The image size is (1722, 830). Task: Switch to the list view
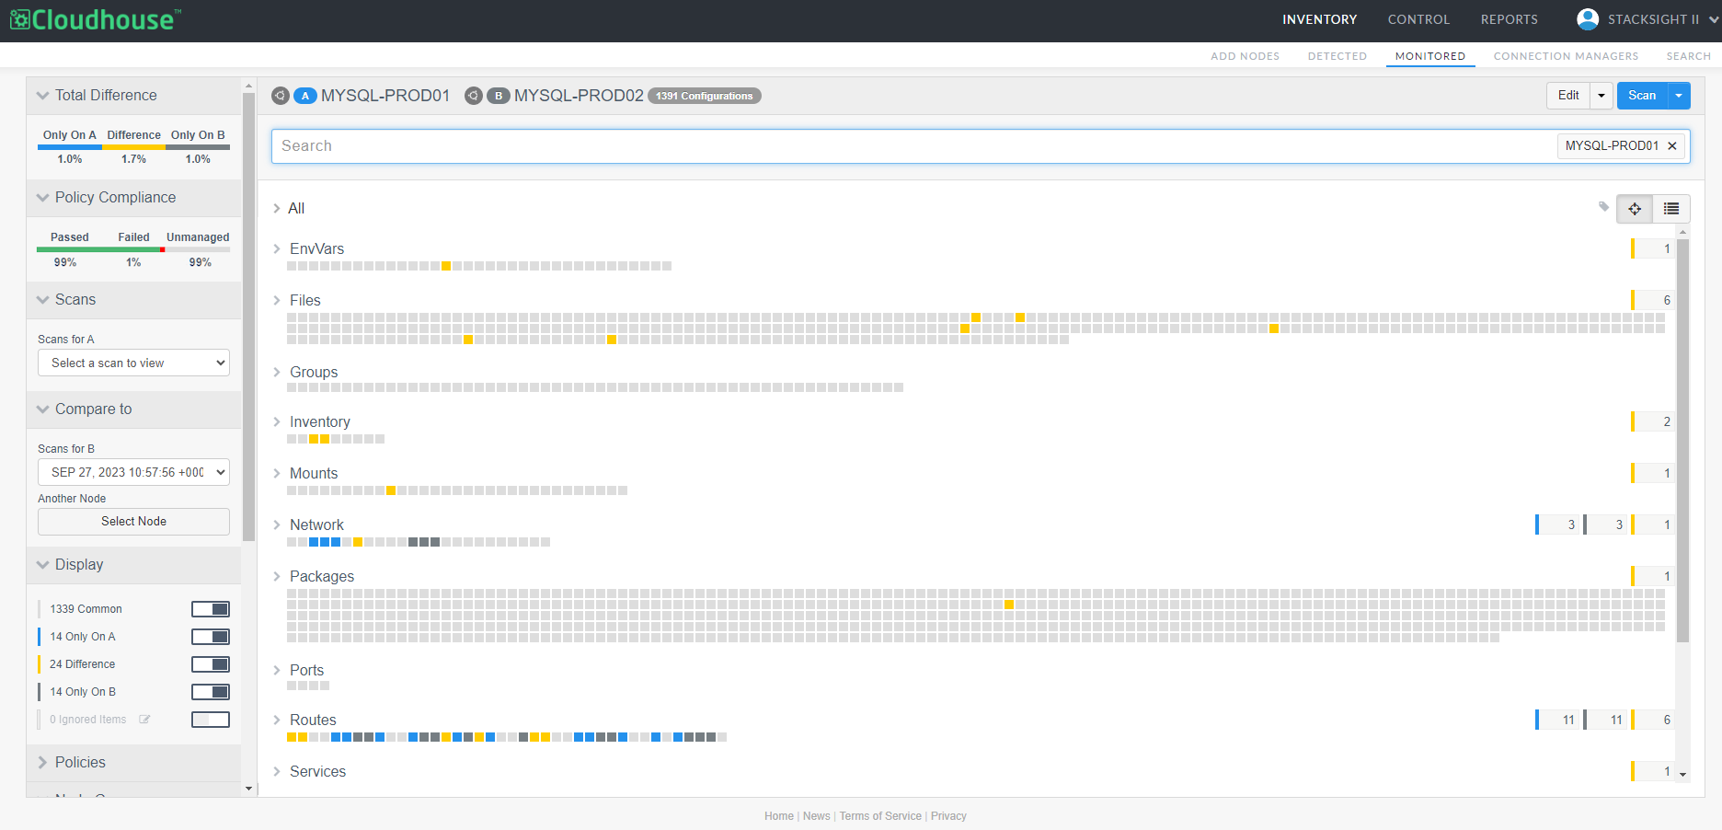click(x=1671, y=209)
